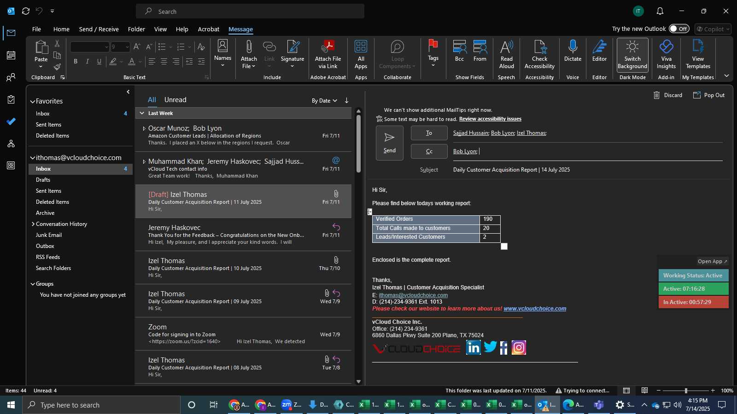Screen dimensions: 737x414
Task: Switch to the Home tab
Action: [x=61, y=29]
